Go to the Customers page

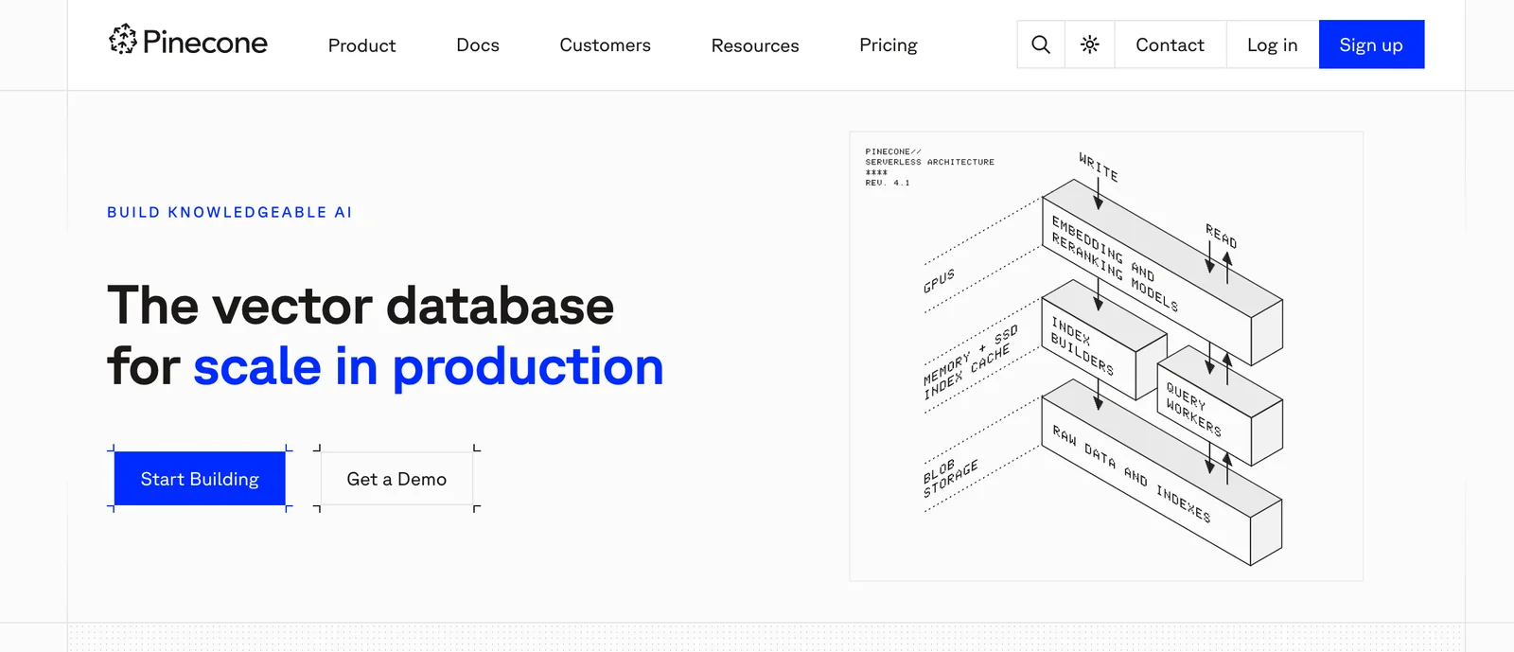(605, 45)
